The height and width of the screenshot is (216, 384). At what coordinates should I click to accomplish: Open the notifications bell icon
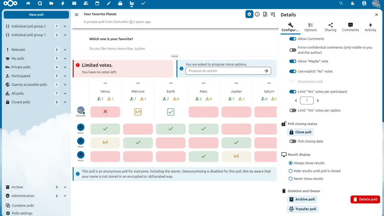coord(353,4)
